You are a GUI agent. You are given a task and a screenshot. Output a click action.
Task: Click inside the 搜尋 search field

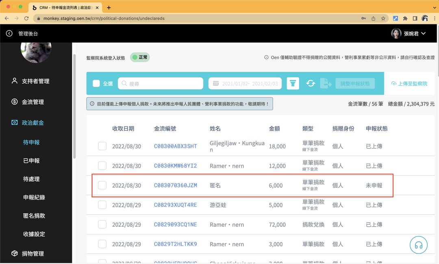coord(163,83)
